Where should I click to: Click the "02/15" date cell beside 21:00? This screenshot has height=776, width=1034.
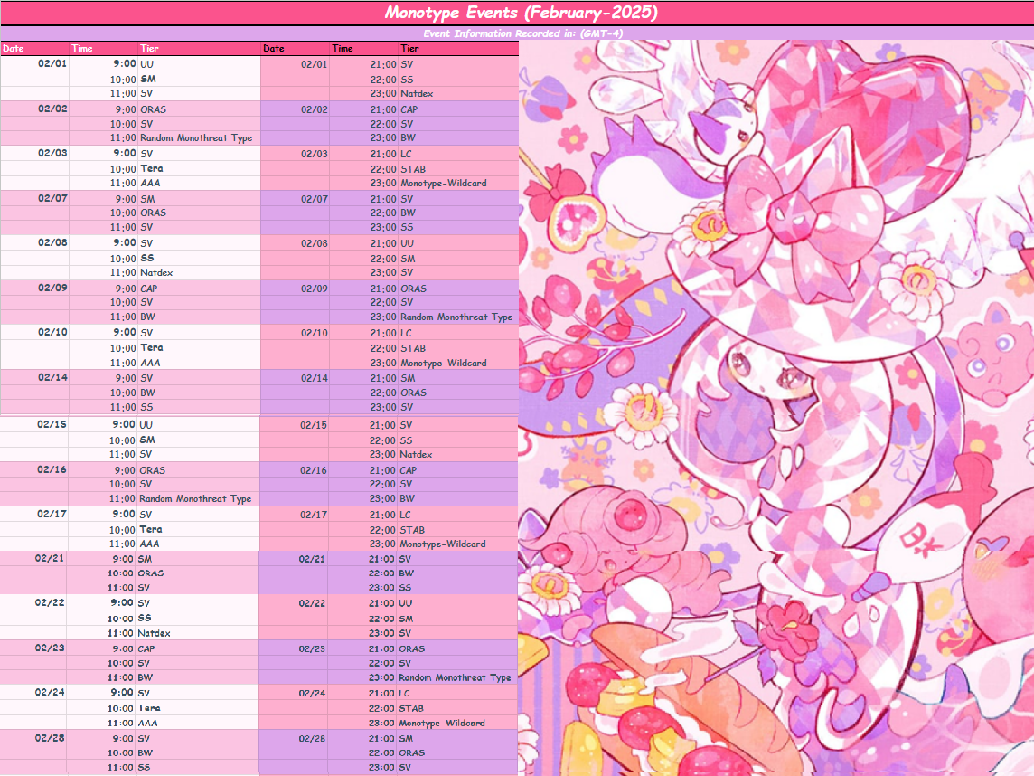[x=314, y=425]
